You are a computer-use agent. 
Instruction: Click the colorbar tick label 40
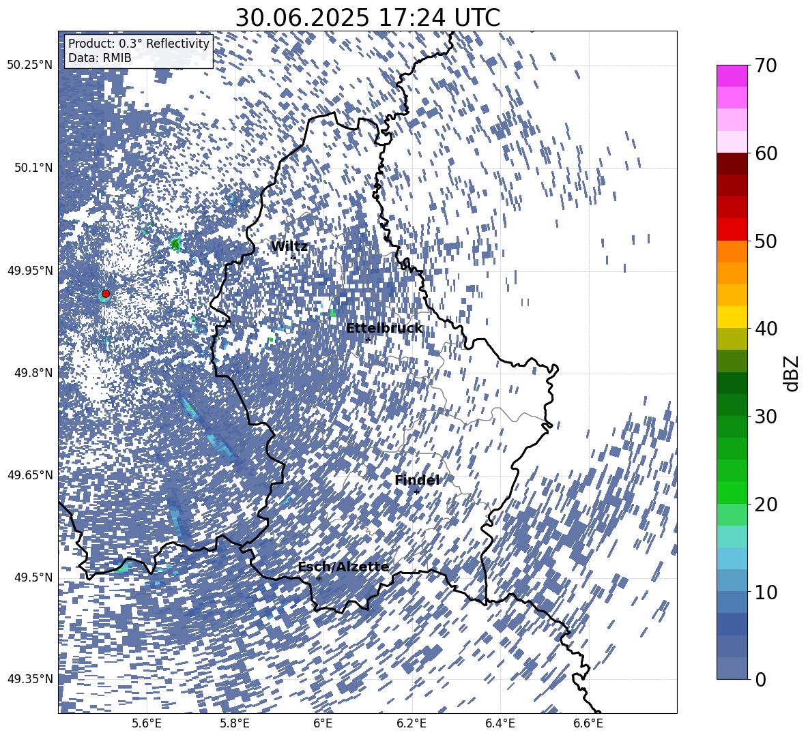tap(765, 329)
